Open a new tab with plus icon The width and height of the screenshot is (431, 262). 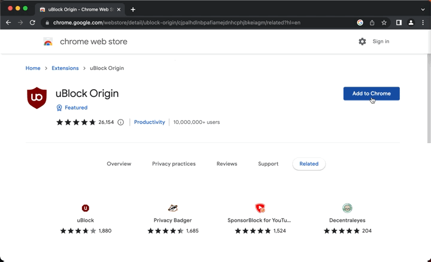click(x=133, y=10)
